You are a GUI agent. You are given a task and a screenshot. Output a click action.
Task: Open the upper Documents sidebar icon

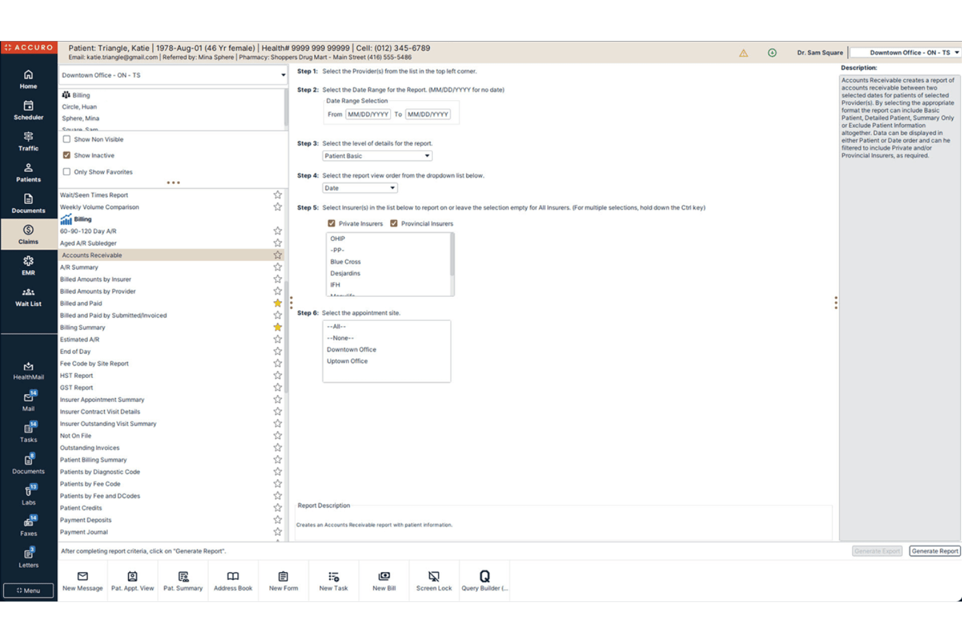pos(28,204)
